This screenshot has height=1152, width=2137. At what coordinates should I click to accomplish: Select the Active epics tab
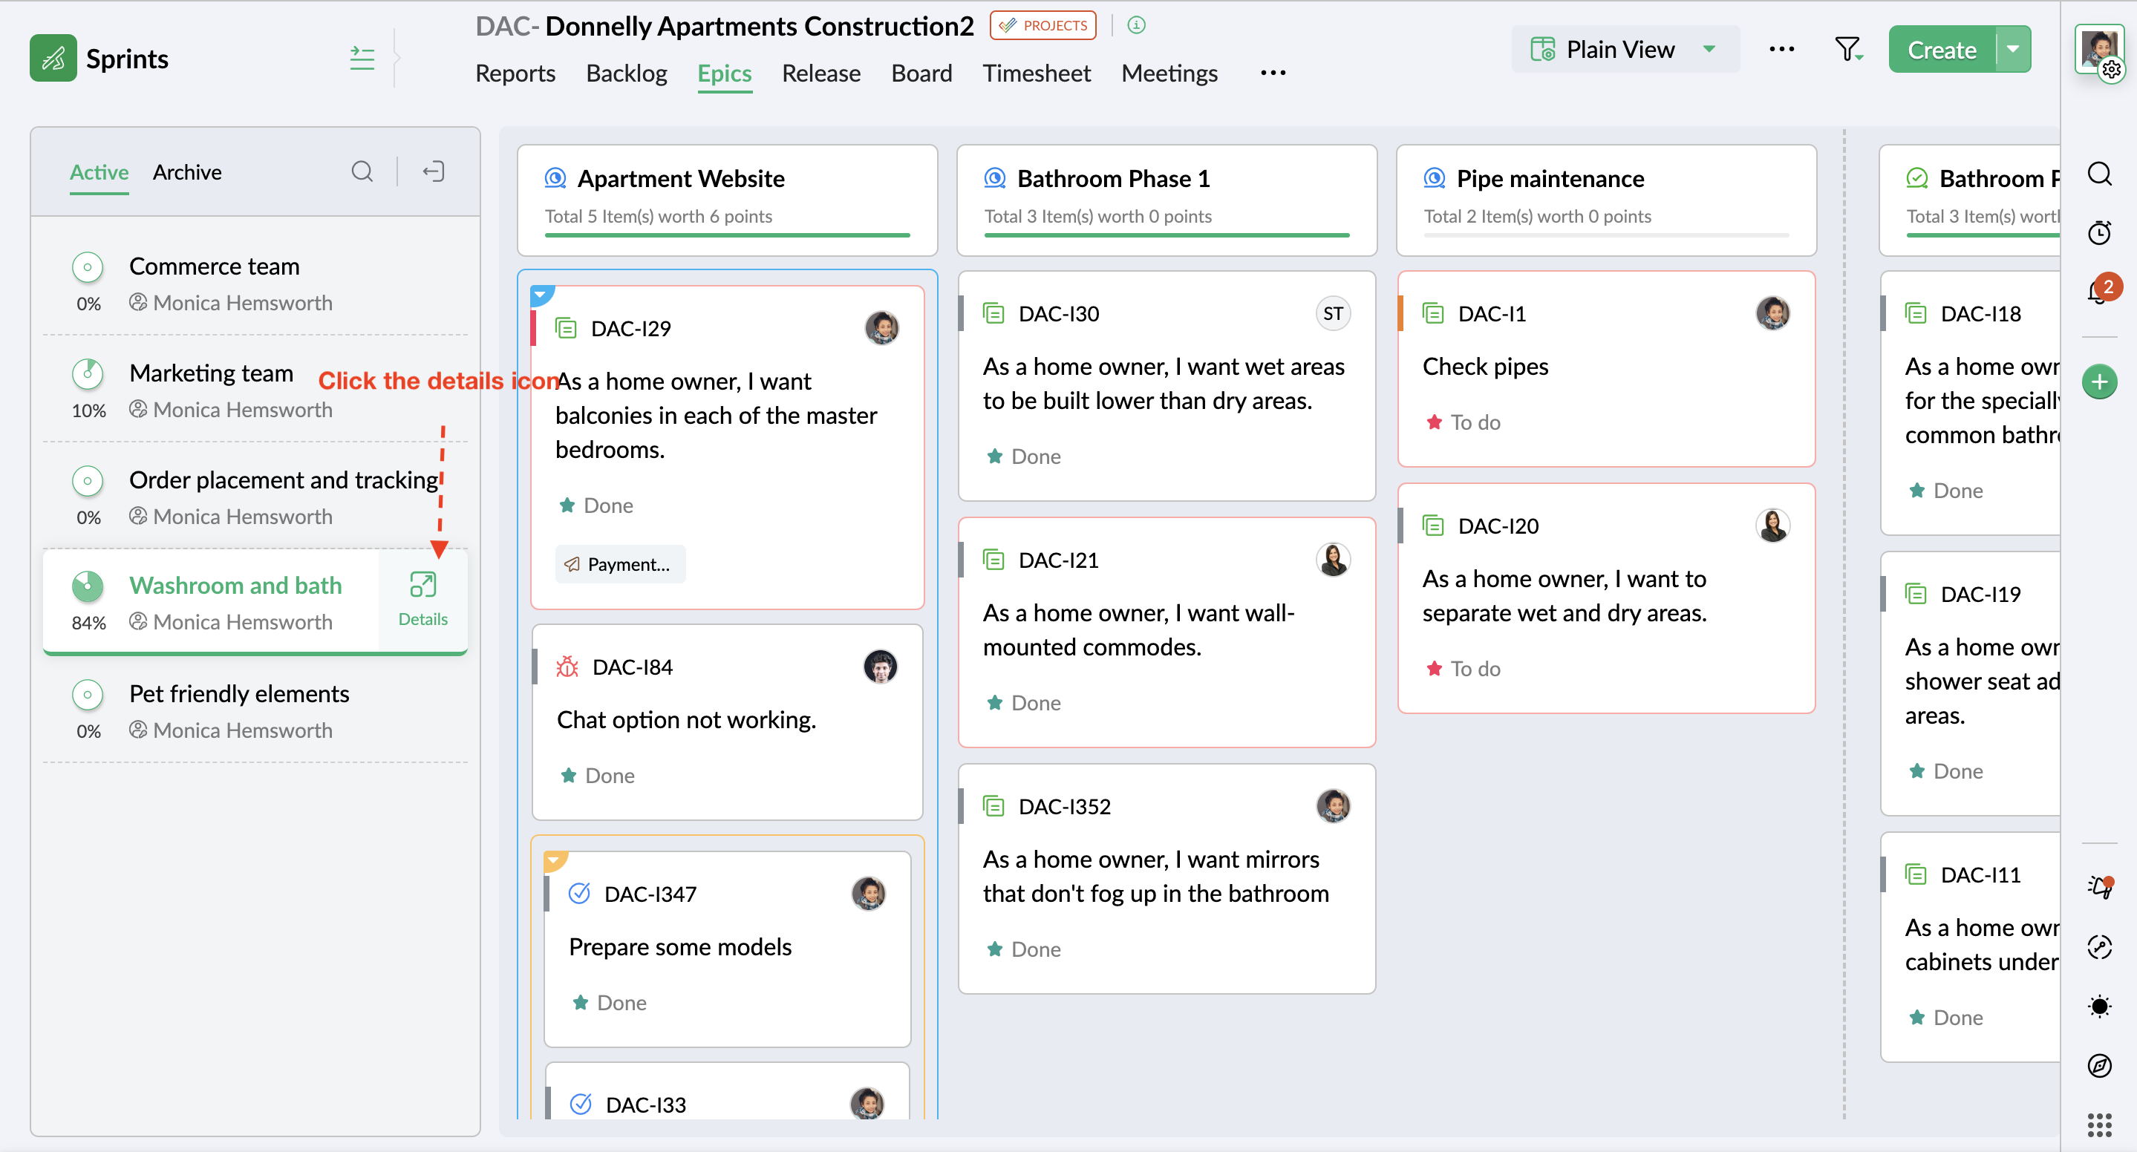[99, 171]
